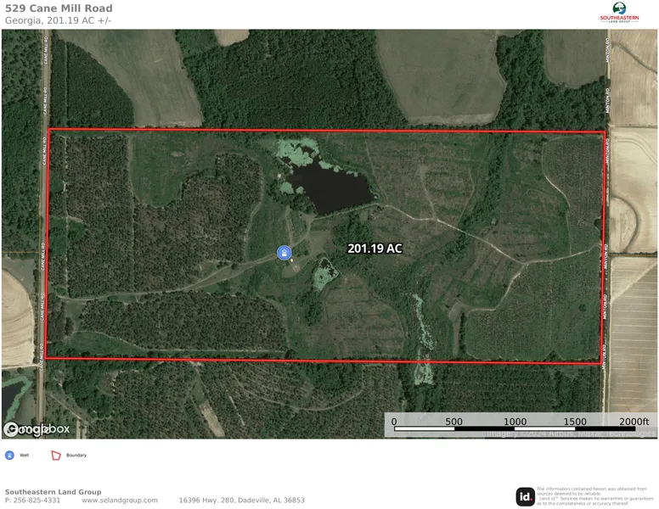
Task: Click the Georgia, 201.19 AC subtitle
Action: coord(58,20)
